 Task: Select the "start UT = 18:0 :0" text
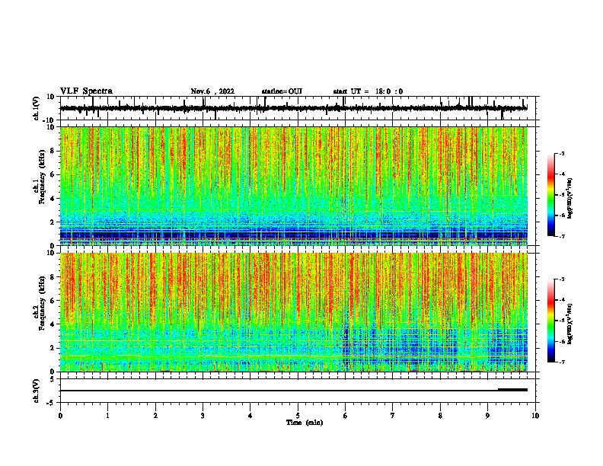coord(368,91)
